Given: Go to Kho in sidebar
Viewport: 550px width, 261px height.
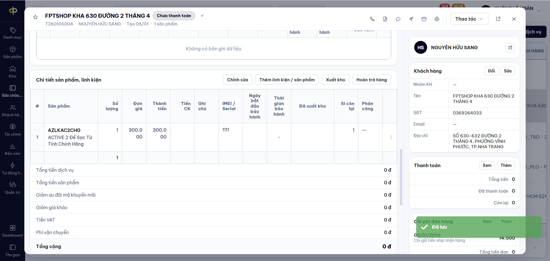Looking at the screenshot, I should (x=13, y=72).
